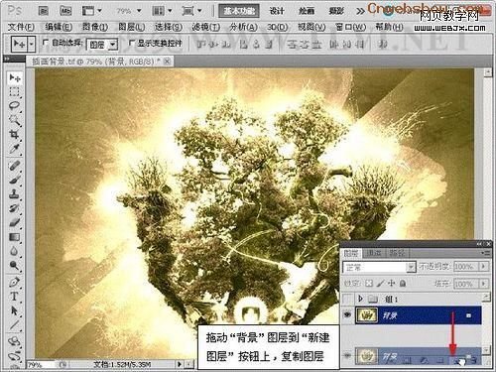Launch Bridge from the Br icon

tap(44, 11)
